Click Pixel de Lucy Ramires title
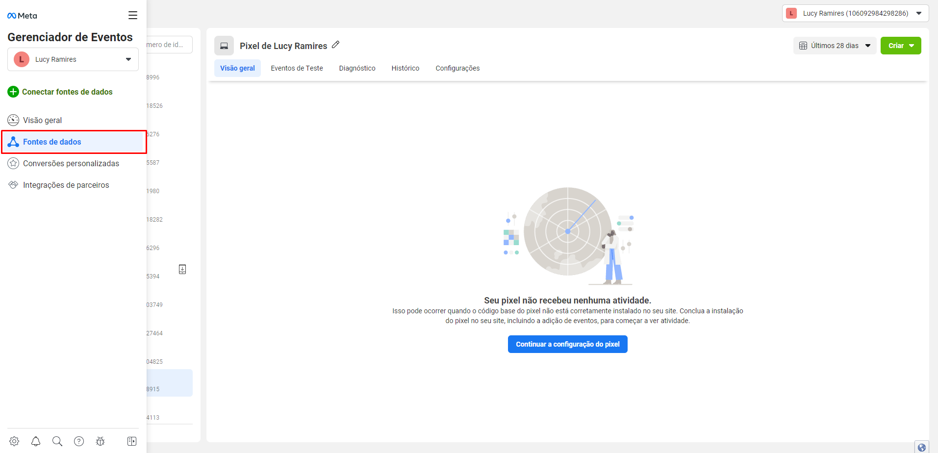Screen dimensions: 938x453 [283, 46]
